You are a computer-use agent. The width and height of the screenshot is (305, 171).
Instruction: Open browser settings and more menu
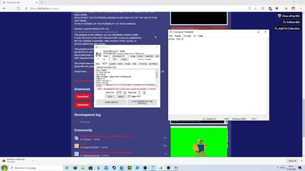[x=301, y=9]
